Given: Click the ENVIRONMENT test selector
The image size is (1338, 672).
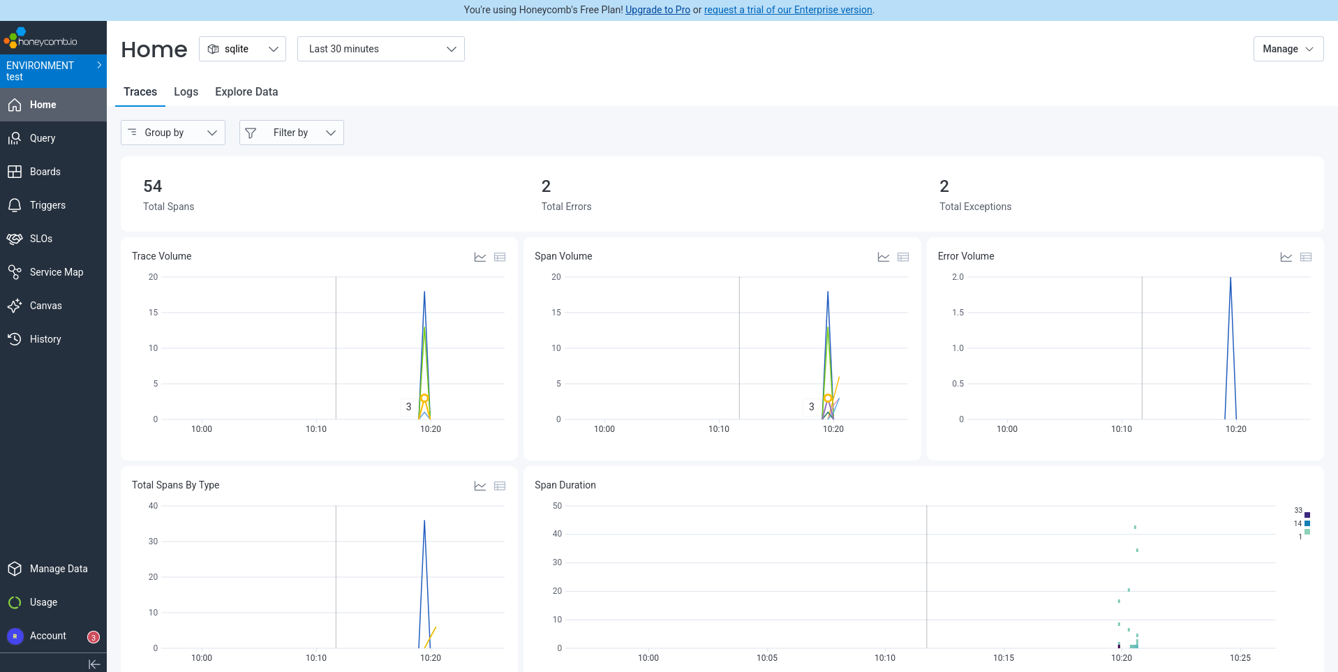Looking at the screenshot, I should click(x=53, y=70).
